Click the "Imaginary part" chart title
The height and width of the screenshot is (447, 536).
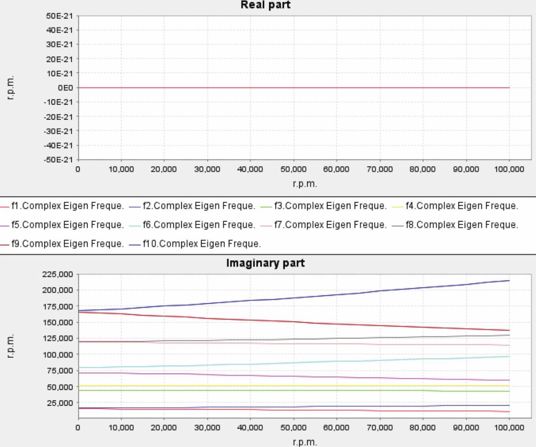pyautogui.click(x=265, y=263)
